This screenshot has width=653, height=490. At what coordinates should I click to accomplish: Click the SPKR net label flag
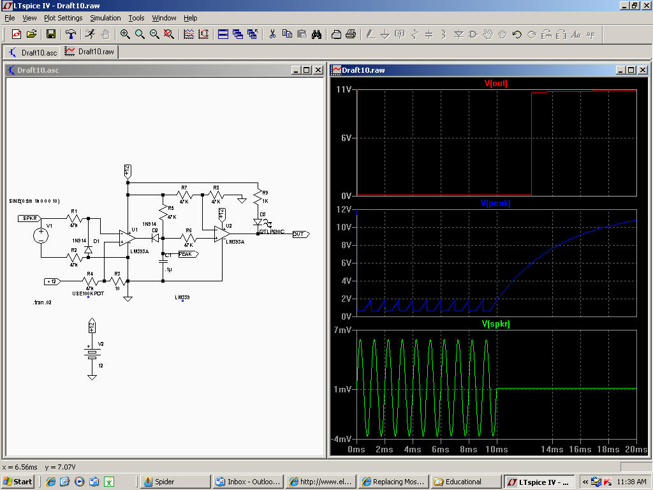point(29,218)
